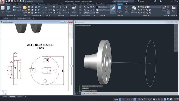Click the search keyword input field
Screen dimensions: 179x101
point(124,1)
